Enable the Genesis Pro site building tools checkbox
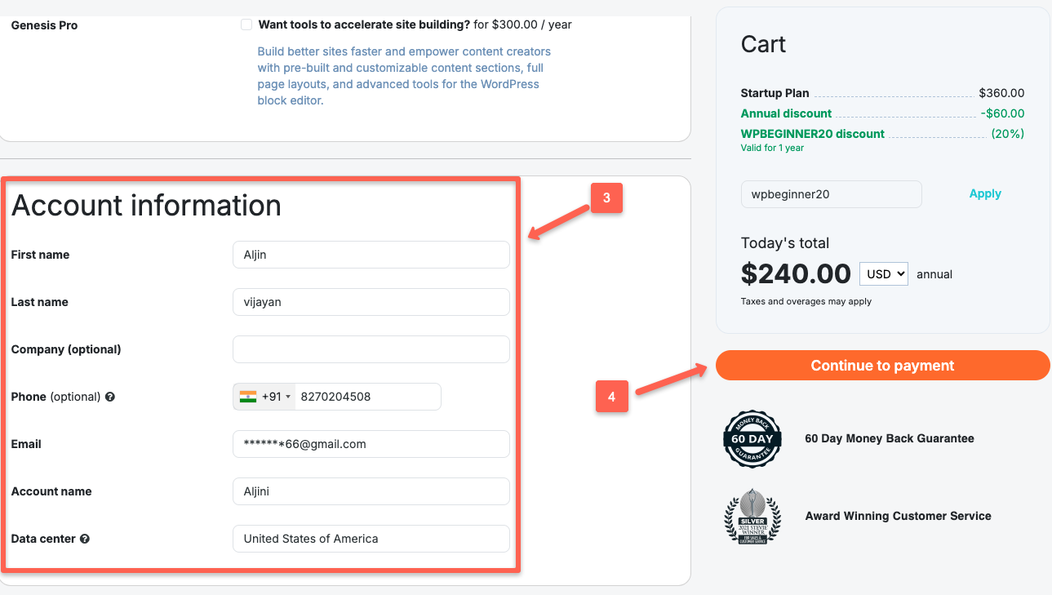This screenshot has width=1052, height=595. click(x=246, y=24)
